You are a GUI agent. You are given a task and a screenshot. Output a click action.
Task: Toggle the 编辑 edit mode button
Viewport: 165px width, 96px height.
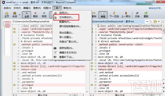point(103,15)
